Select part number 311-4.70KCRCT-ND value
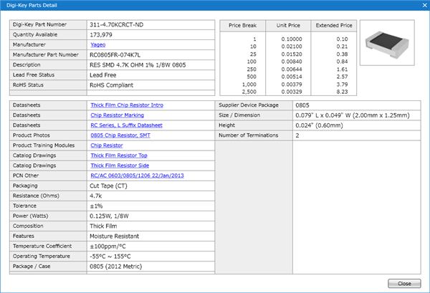The width and height of the screenshot is (430, 293). (117, 24)
